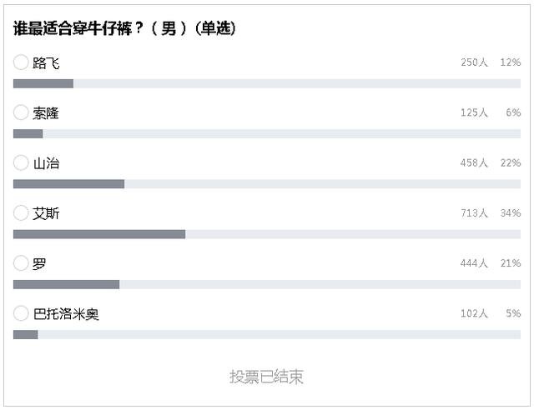Image resolution: width=534 pixels, height=410 pixels.
Task: Click the 713人 vote count for 艾斯
Action: point(474,213)
